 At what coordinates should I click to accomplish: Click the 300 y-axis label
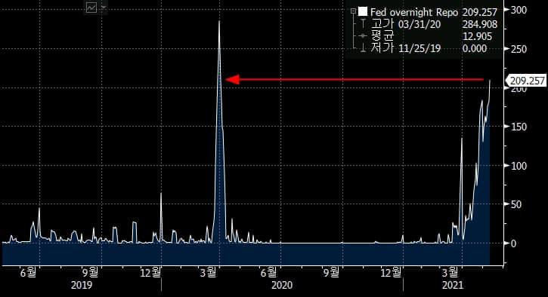(519, 10)
